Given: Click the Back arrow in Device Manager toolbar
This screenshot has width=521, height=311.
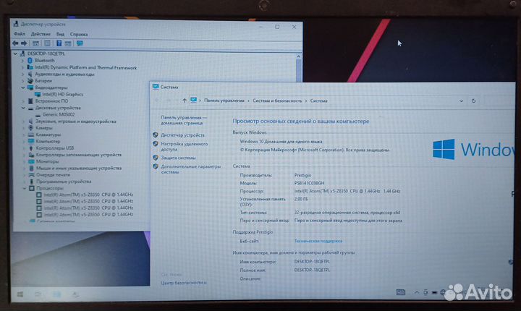Looking at the screenshot, I should click(x=17, y=43).
